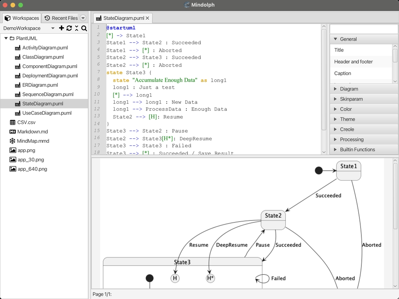Click the ComponentDiagram.puml file icon
Viewport: 399px width, 299px height.
tap(17, 66)
